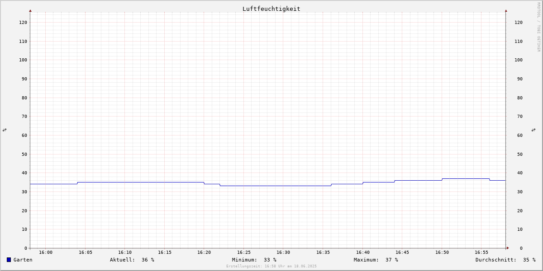Click the 16:50 time axis label

pos(442,252)
